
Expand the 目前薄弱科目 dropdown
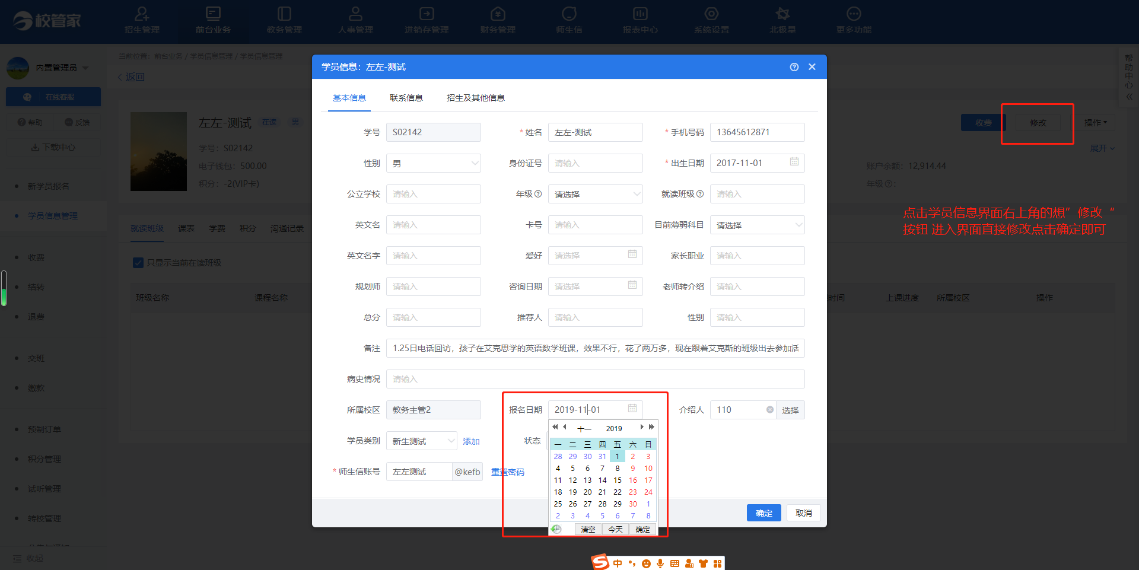point(758,225)
